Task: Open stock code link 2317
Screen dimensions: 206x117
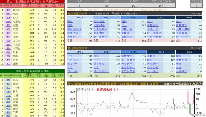Action: tap(8, 14)
